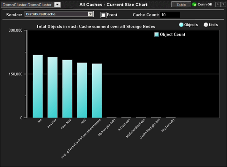Click the MyCache01 axis label
This screenshot has height=167, width=227.
pos(168,125)
